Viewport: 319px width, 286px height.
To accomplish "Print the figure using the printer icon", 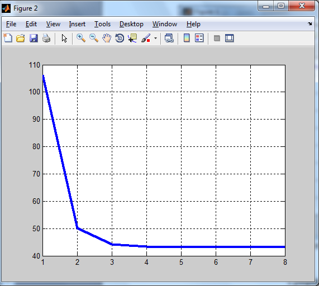I will (46, 38).
